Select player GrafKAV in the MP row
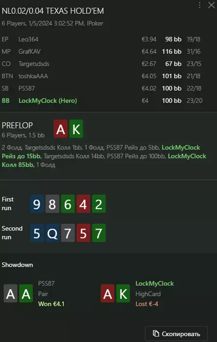The width and height of the screenshot is (217, 342). [x=29, y=51]
